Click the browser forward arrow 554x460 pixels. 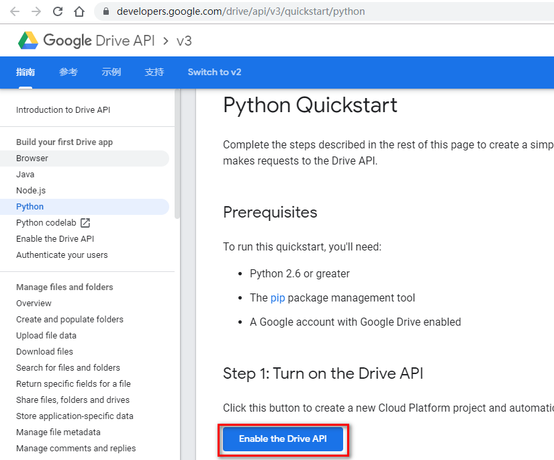36,11
